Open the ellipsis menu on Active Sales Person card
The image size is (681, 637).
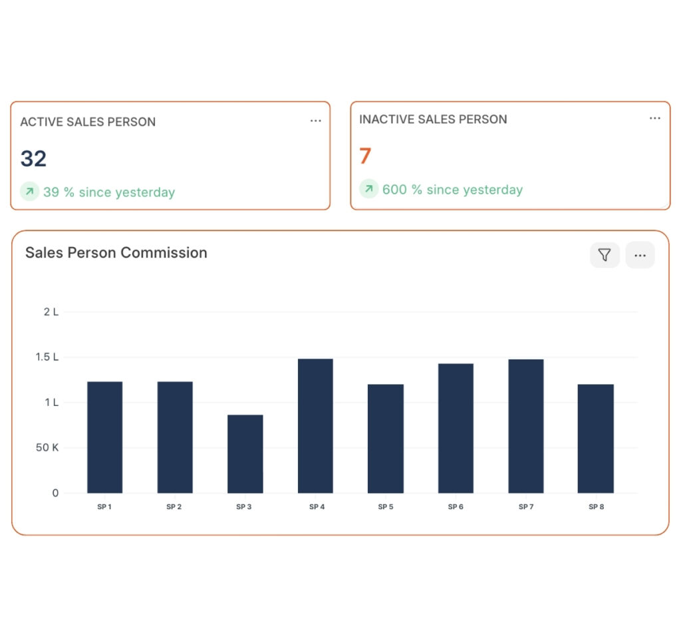click(x=315, y=120)
